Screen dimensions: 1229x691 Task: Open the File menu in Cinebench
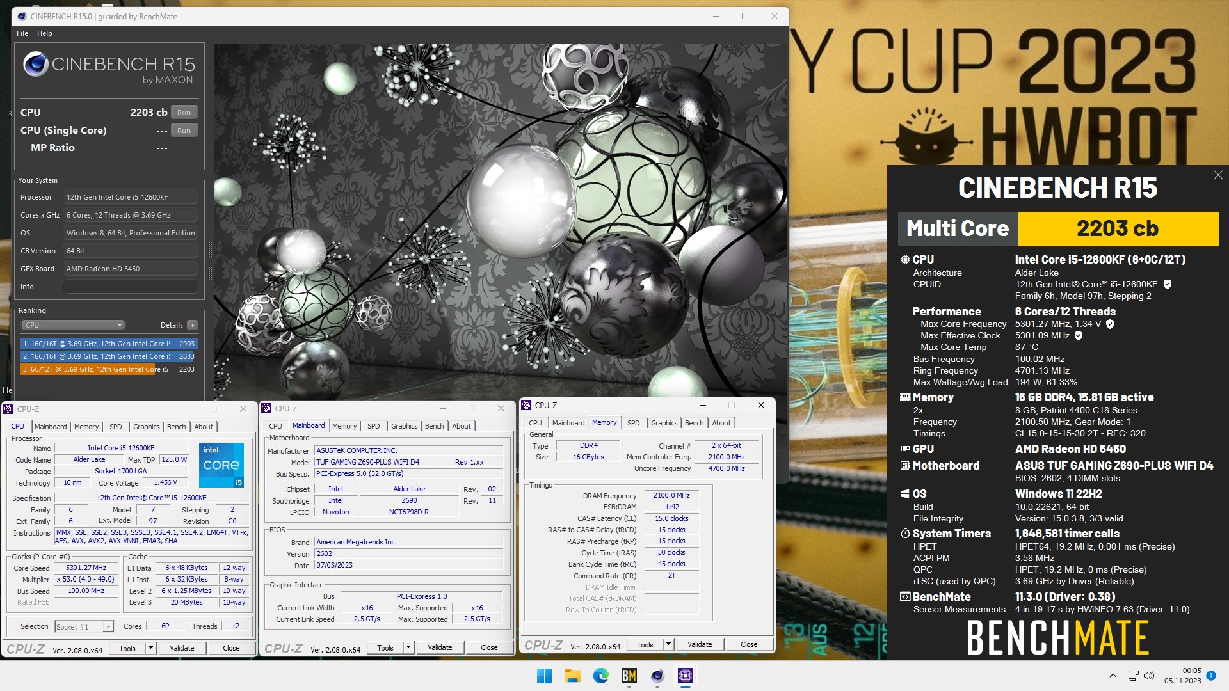[x=22, y=33]
